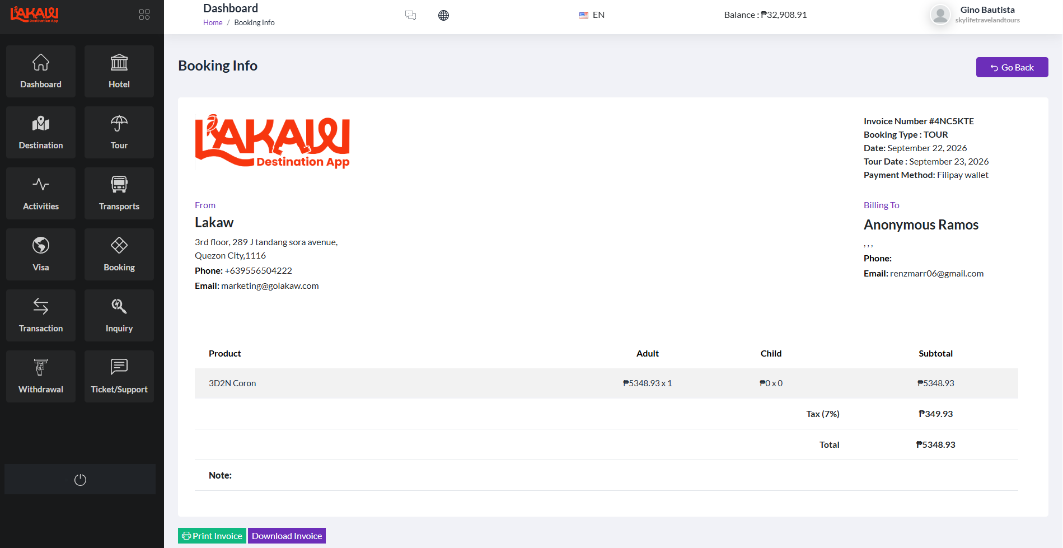The image size is (1063, 548).
Task: Open the Gino Bautista profile menu
Action: (975, 15)
